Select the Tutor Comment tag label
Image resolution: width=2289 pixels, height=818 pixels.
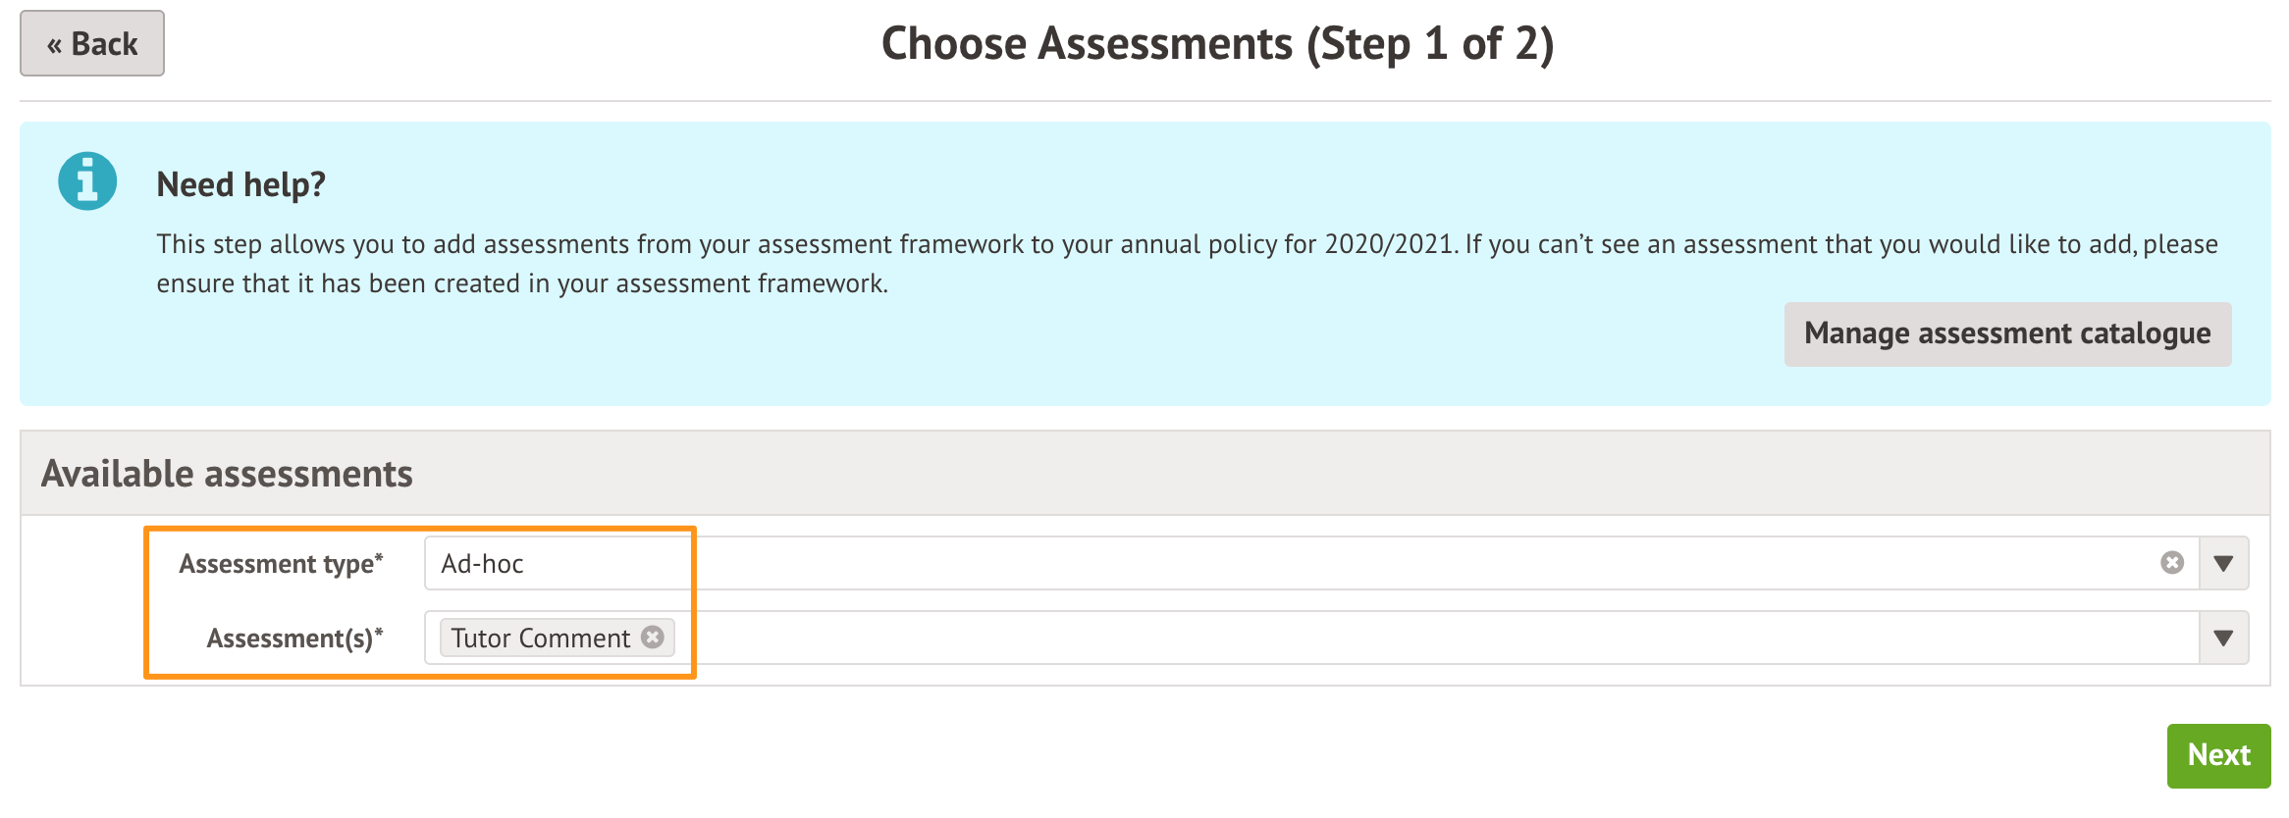[x=540, y=639]
